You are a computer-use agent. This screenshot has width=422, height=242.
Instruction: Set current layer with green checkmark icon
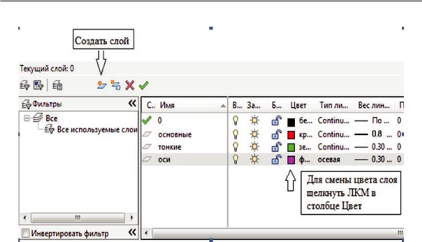coord(144,86)
